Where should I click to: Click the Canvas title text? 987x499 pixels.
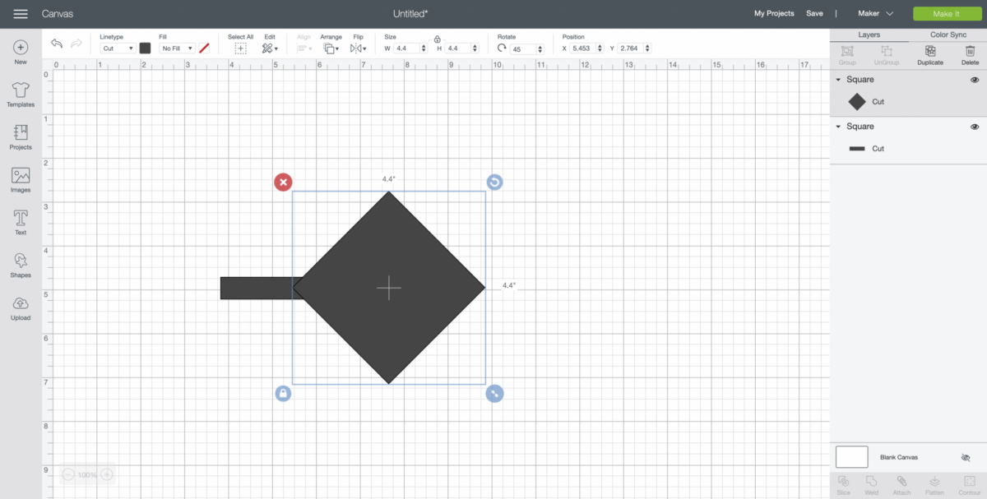(x=58, y=14)
